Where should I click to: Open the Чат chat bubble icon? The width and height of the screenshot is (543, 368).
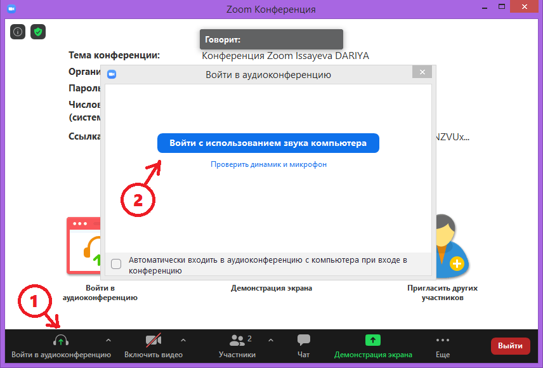(x=304, y=340)
